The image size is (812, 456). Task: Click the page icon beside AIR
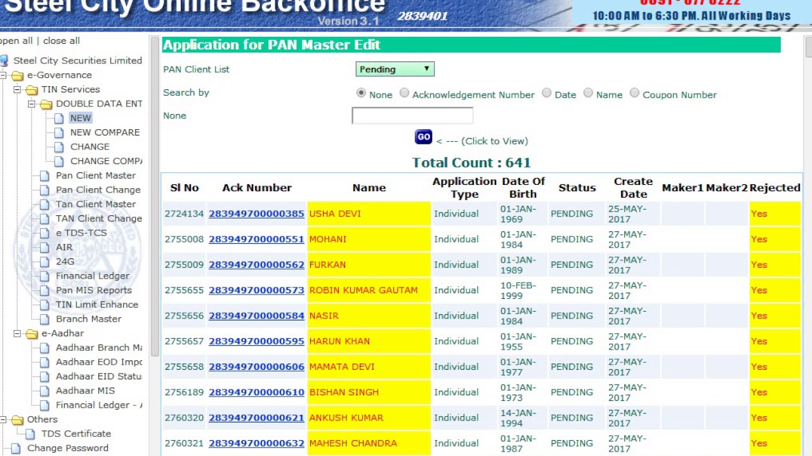point(44,247)
